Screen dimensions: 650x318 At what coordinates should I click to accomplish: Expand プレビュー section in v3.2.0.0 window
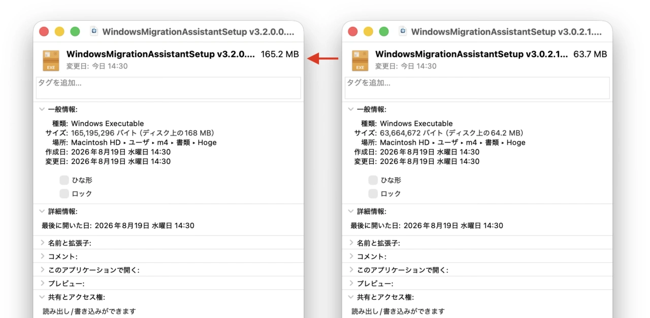click(42, 284)
